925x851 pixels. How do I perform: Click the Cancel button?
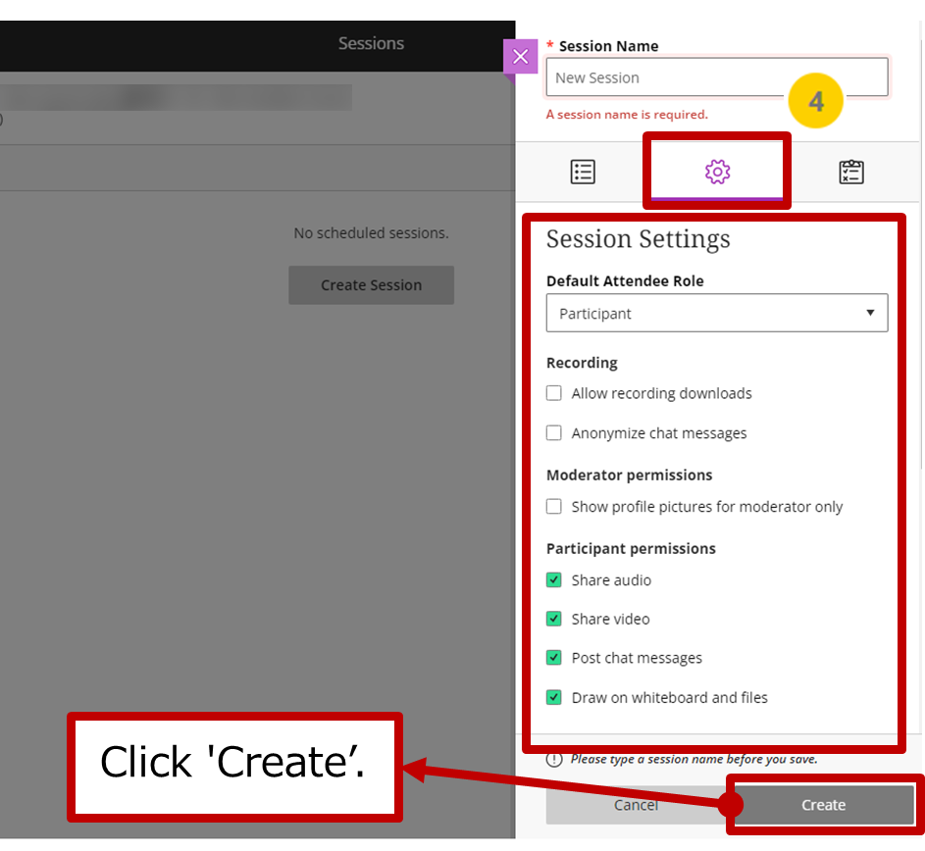click(x=636, y=804)
